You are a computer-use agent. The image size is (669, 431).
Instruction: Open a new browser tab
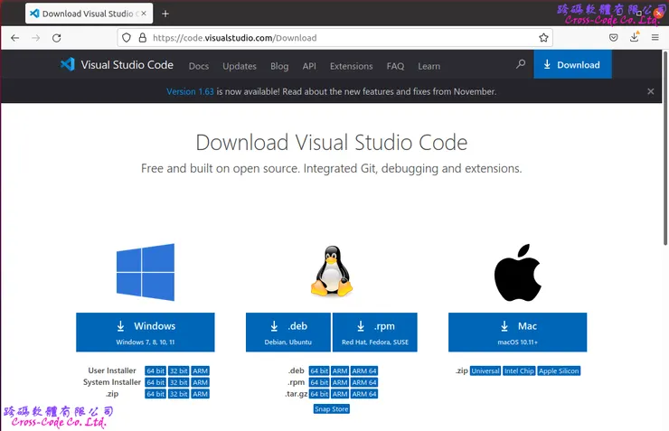165,14
